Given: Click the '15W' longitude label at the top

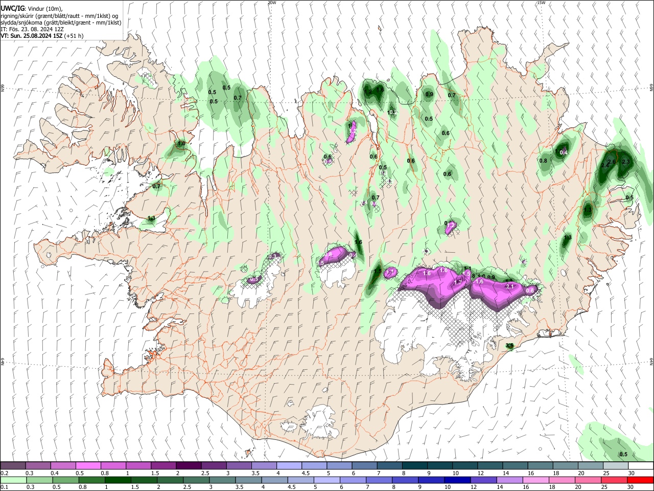Looking at the screenshot, I should (541, 3).
